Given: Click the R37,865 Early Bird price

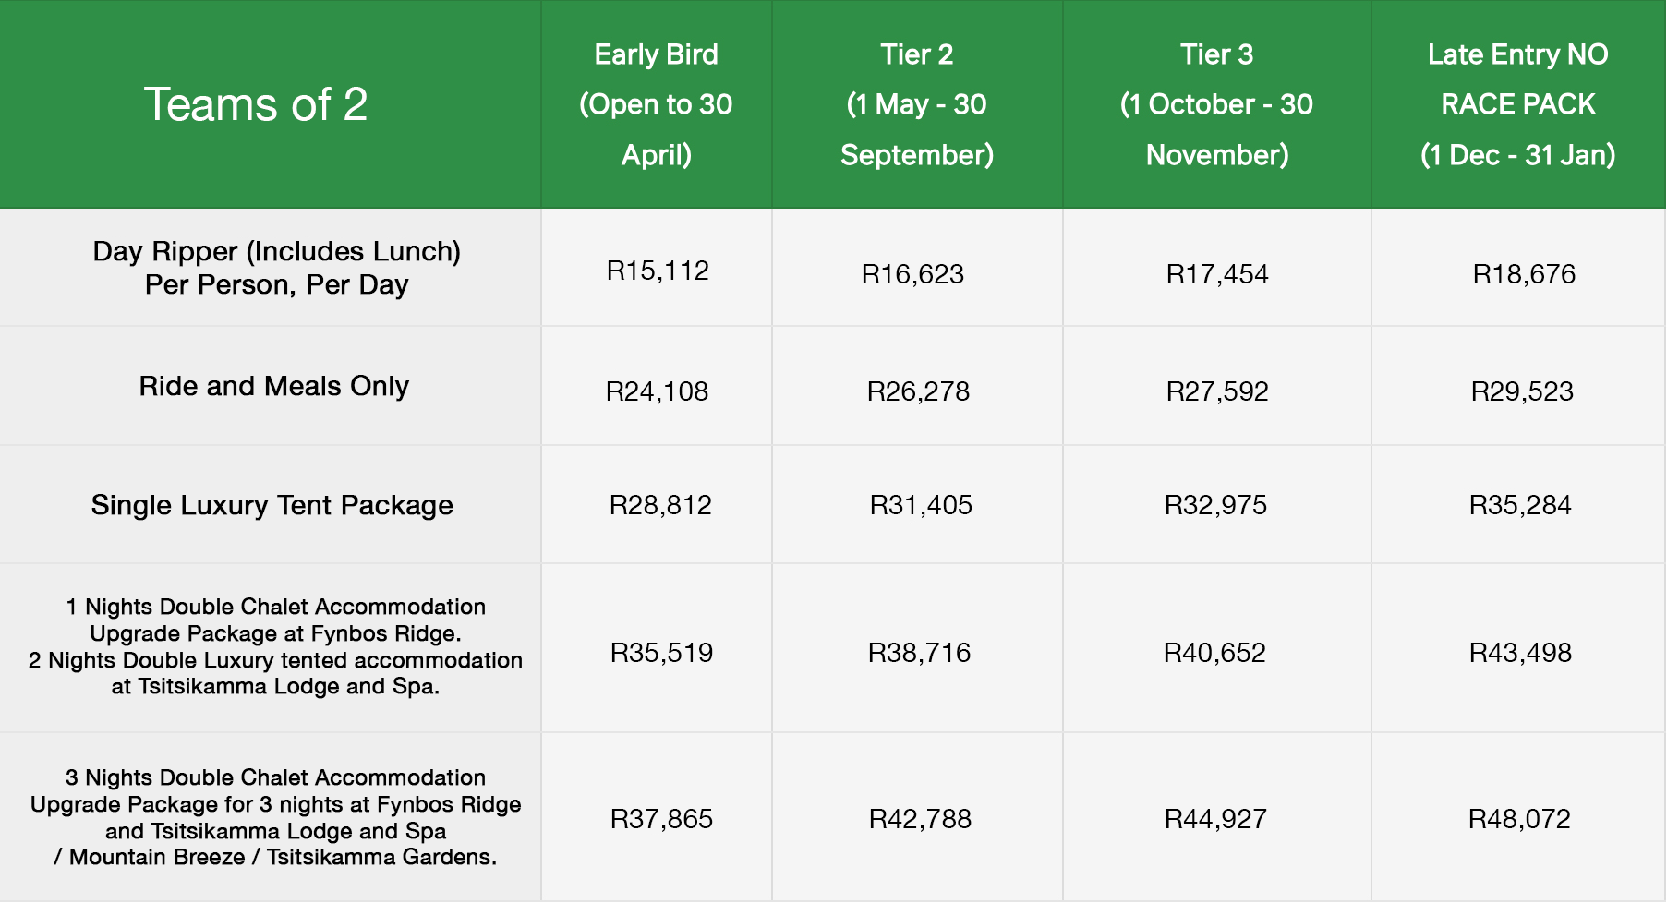Looking at the screenshot, I should 661,819.
